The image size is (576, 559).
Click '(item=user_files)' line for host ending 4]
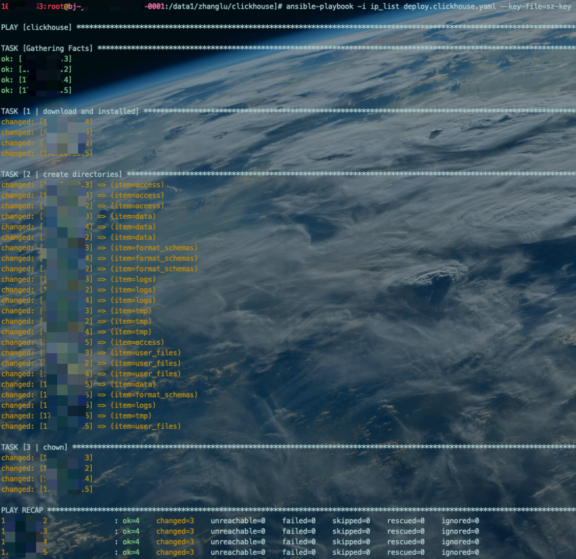(91, 373)
